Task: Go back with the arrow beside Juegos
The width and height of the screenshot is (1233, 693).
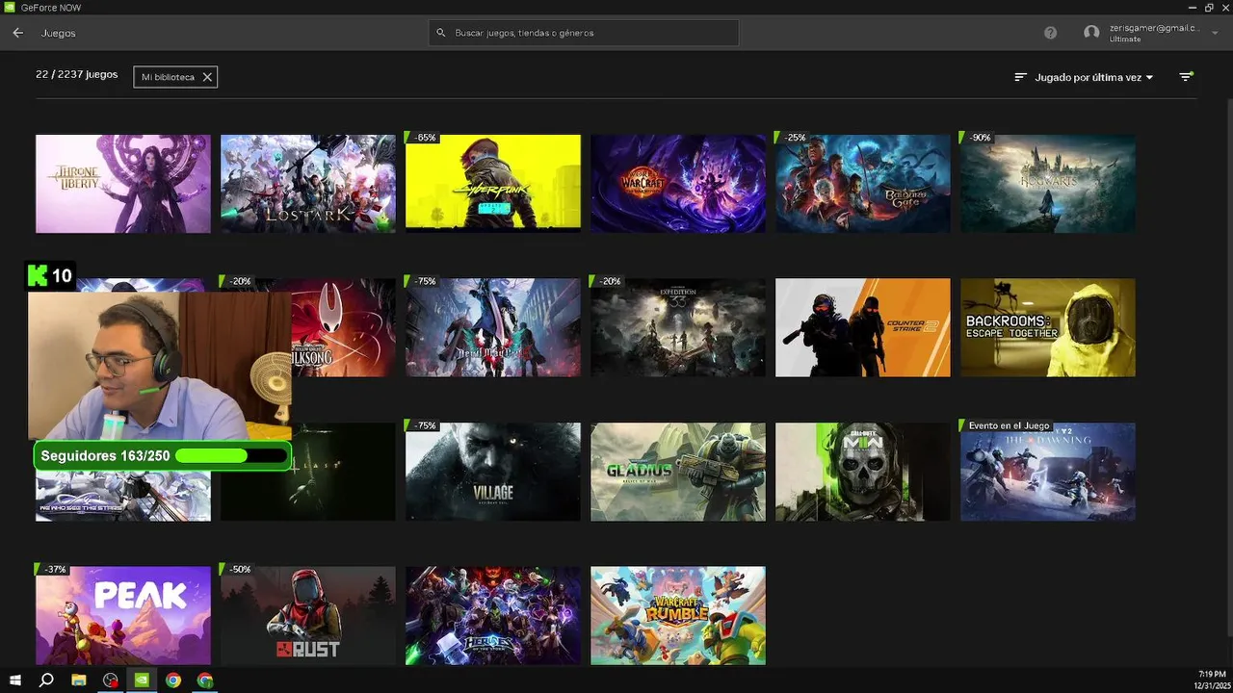Action: click(17, 33)
